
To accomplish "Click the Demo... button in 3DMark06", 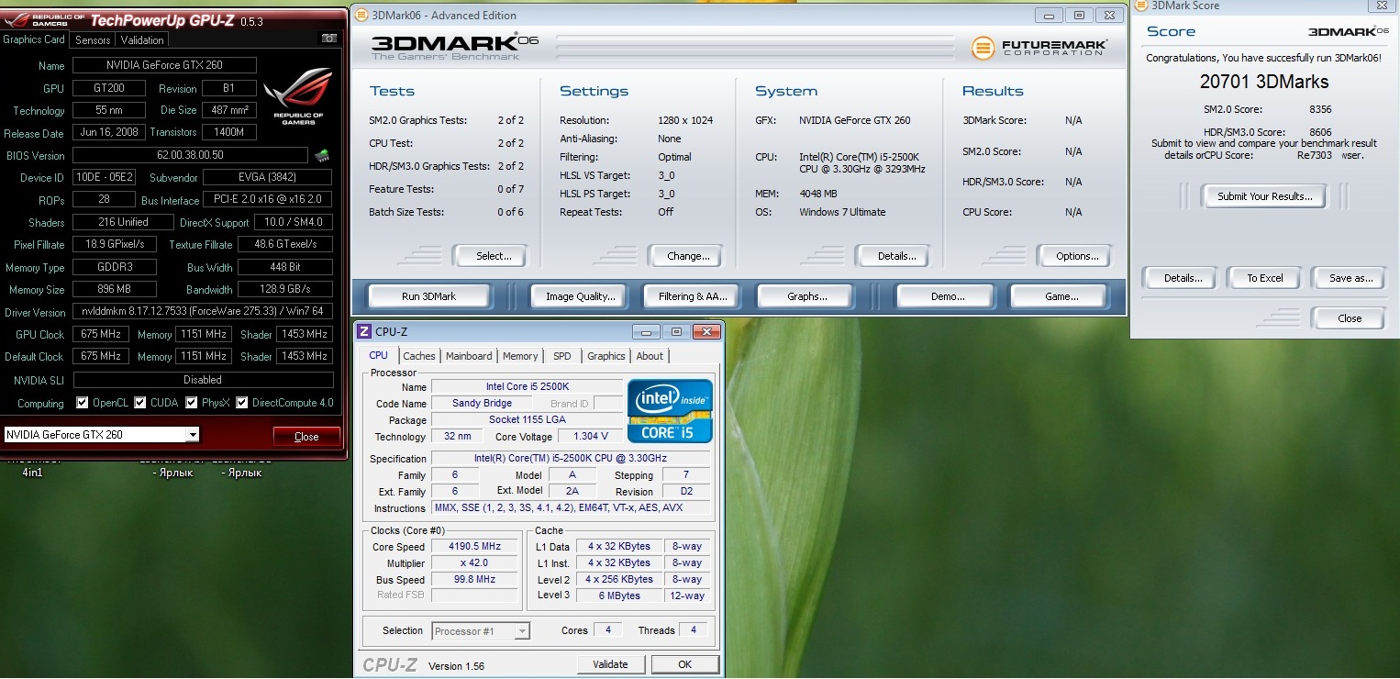I will pyautogui.click(x=947, y=296).
